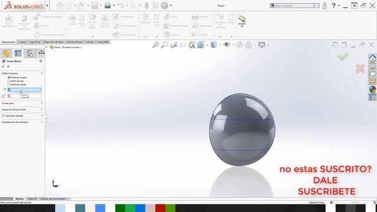Switch to the Calcular ribbon tab

90,42
